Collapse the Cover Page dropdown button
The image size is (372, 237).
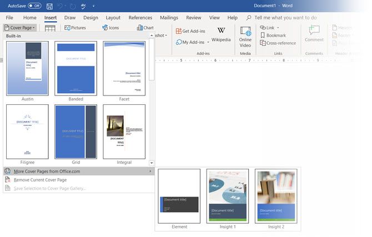click(20, 28)
